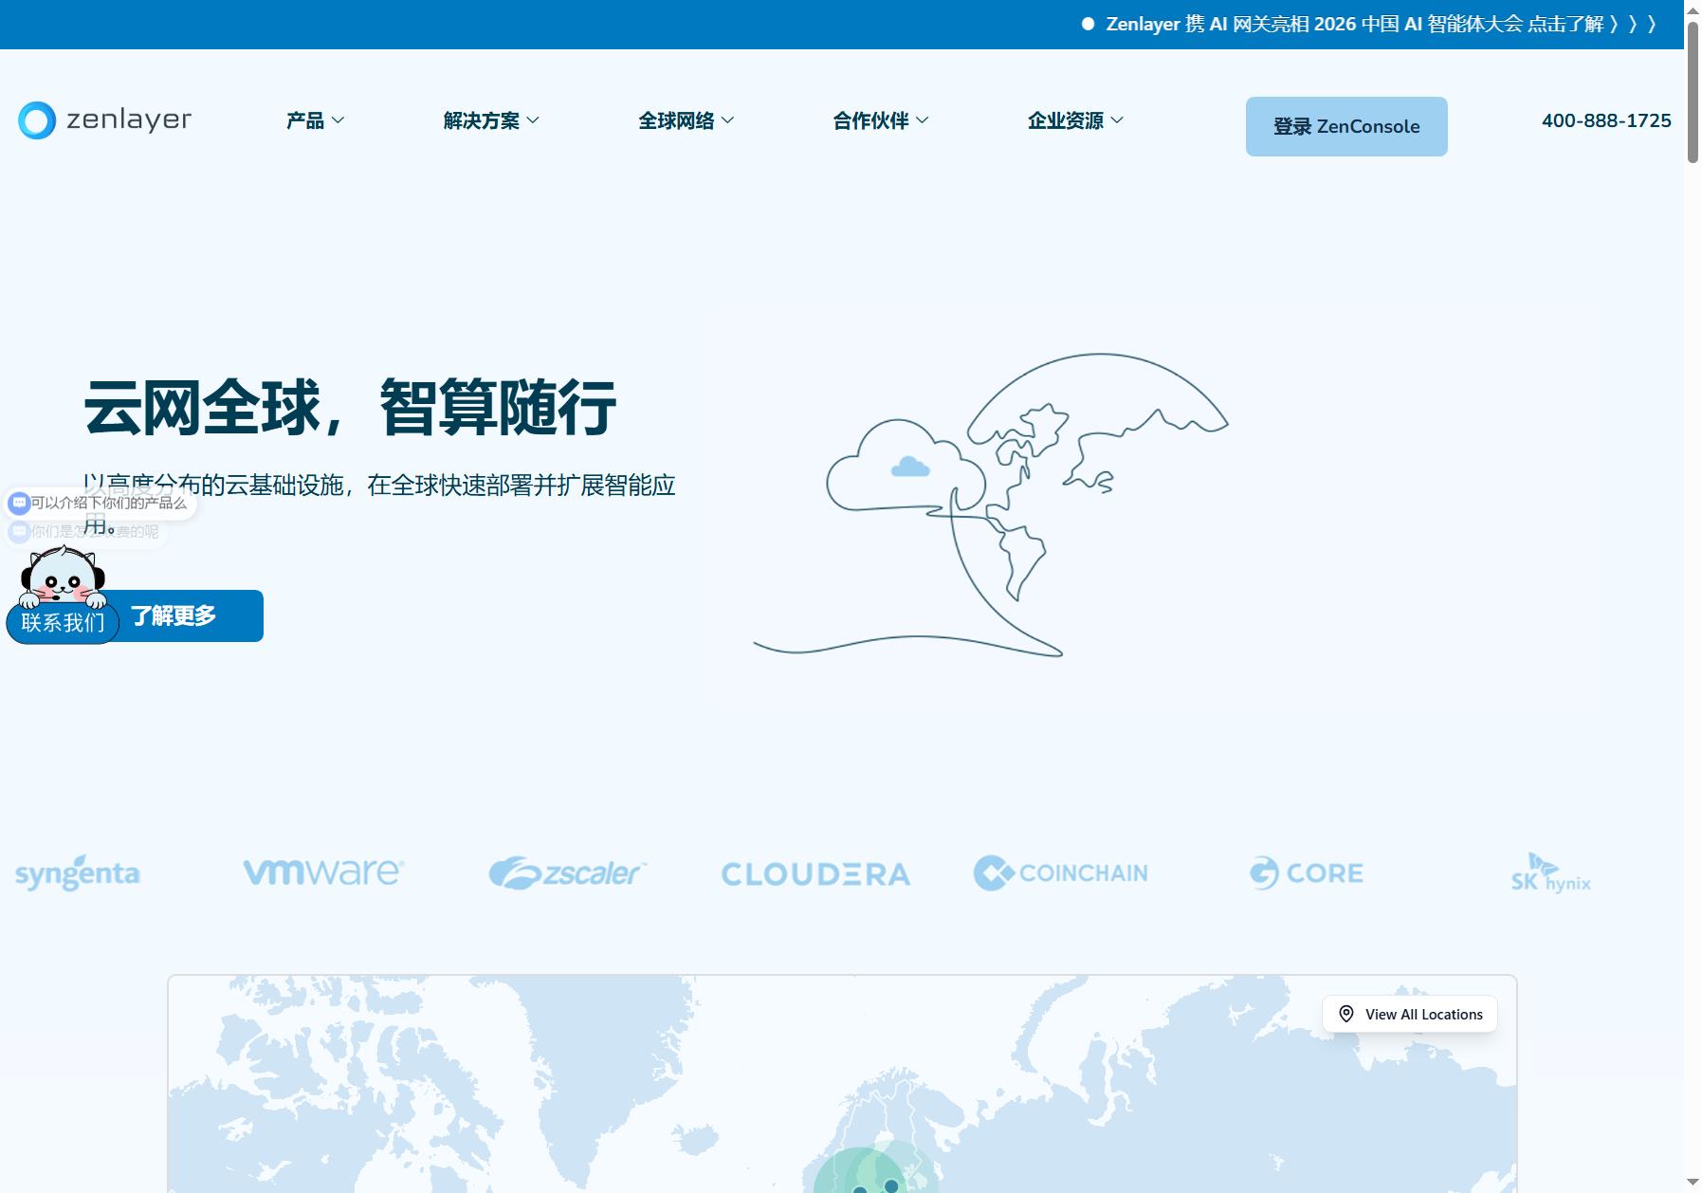Select the 可以介绍下你们的产品么 chat suggestion

101,503
